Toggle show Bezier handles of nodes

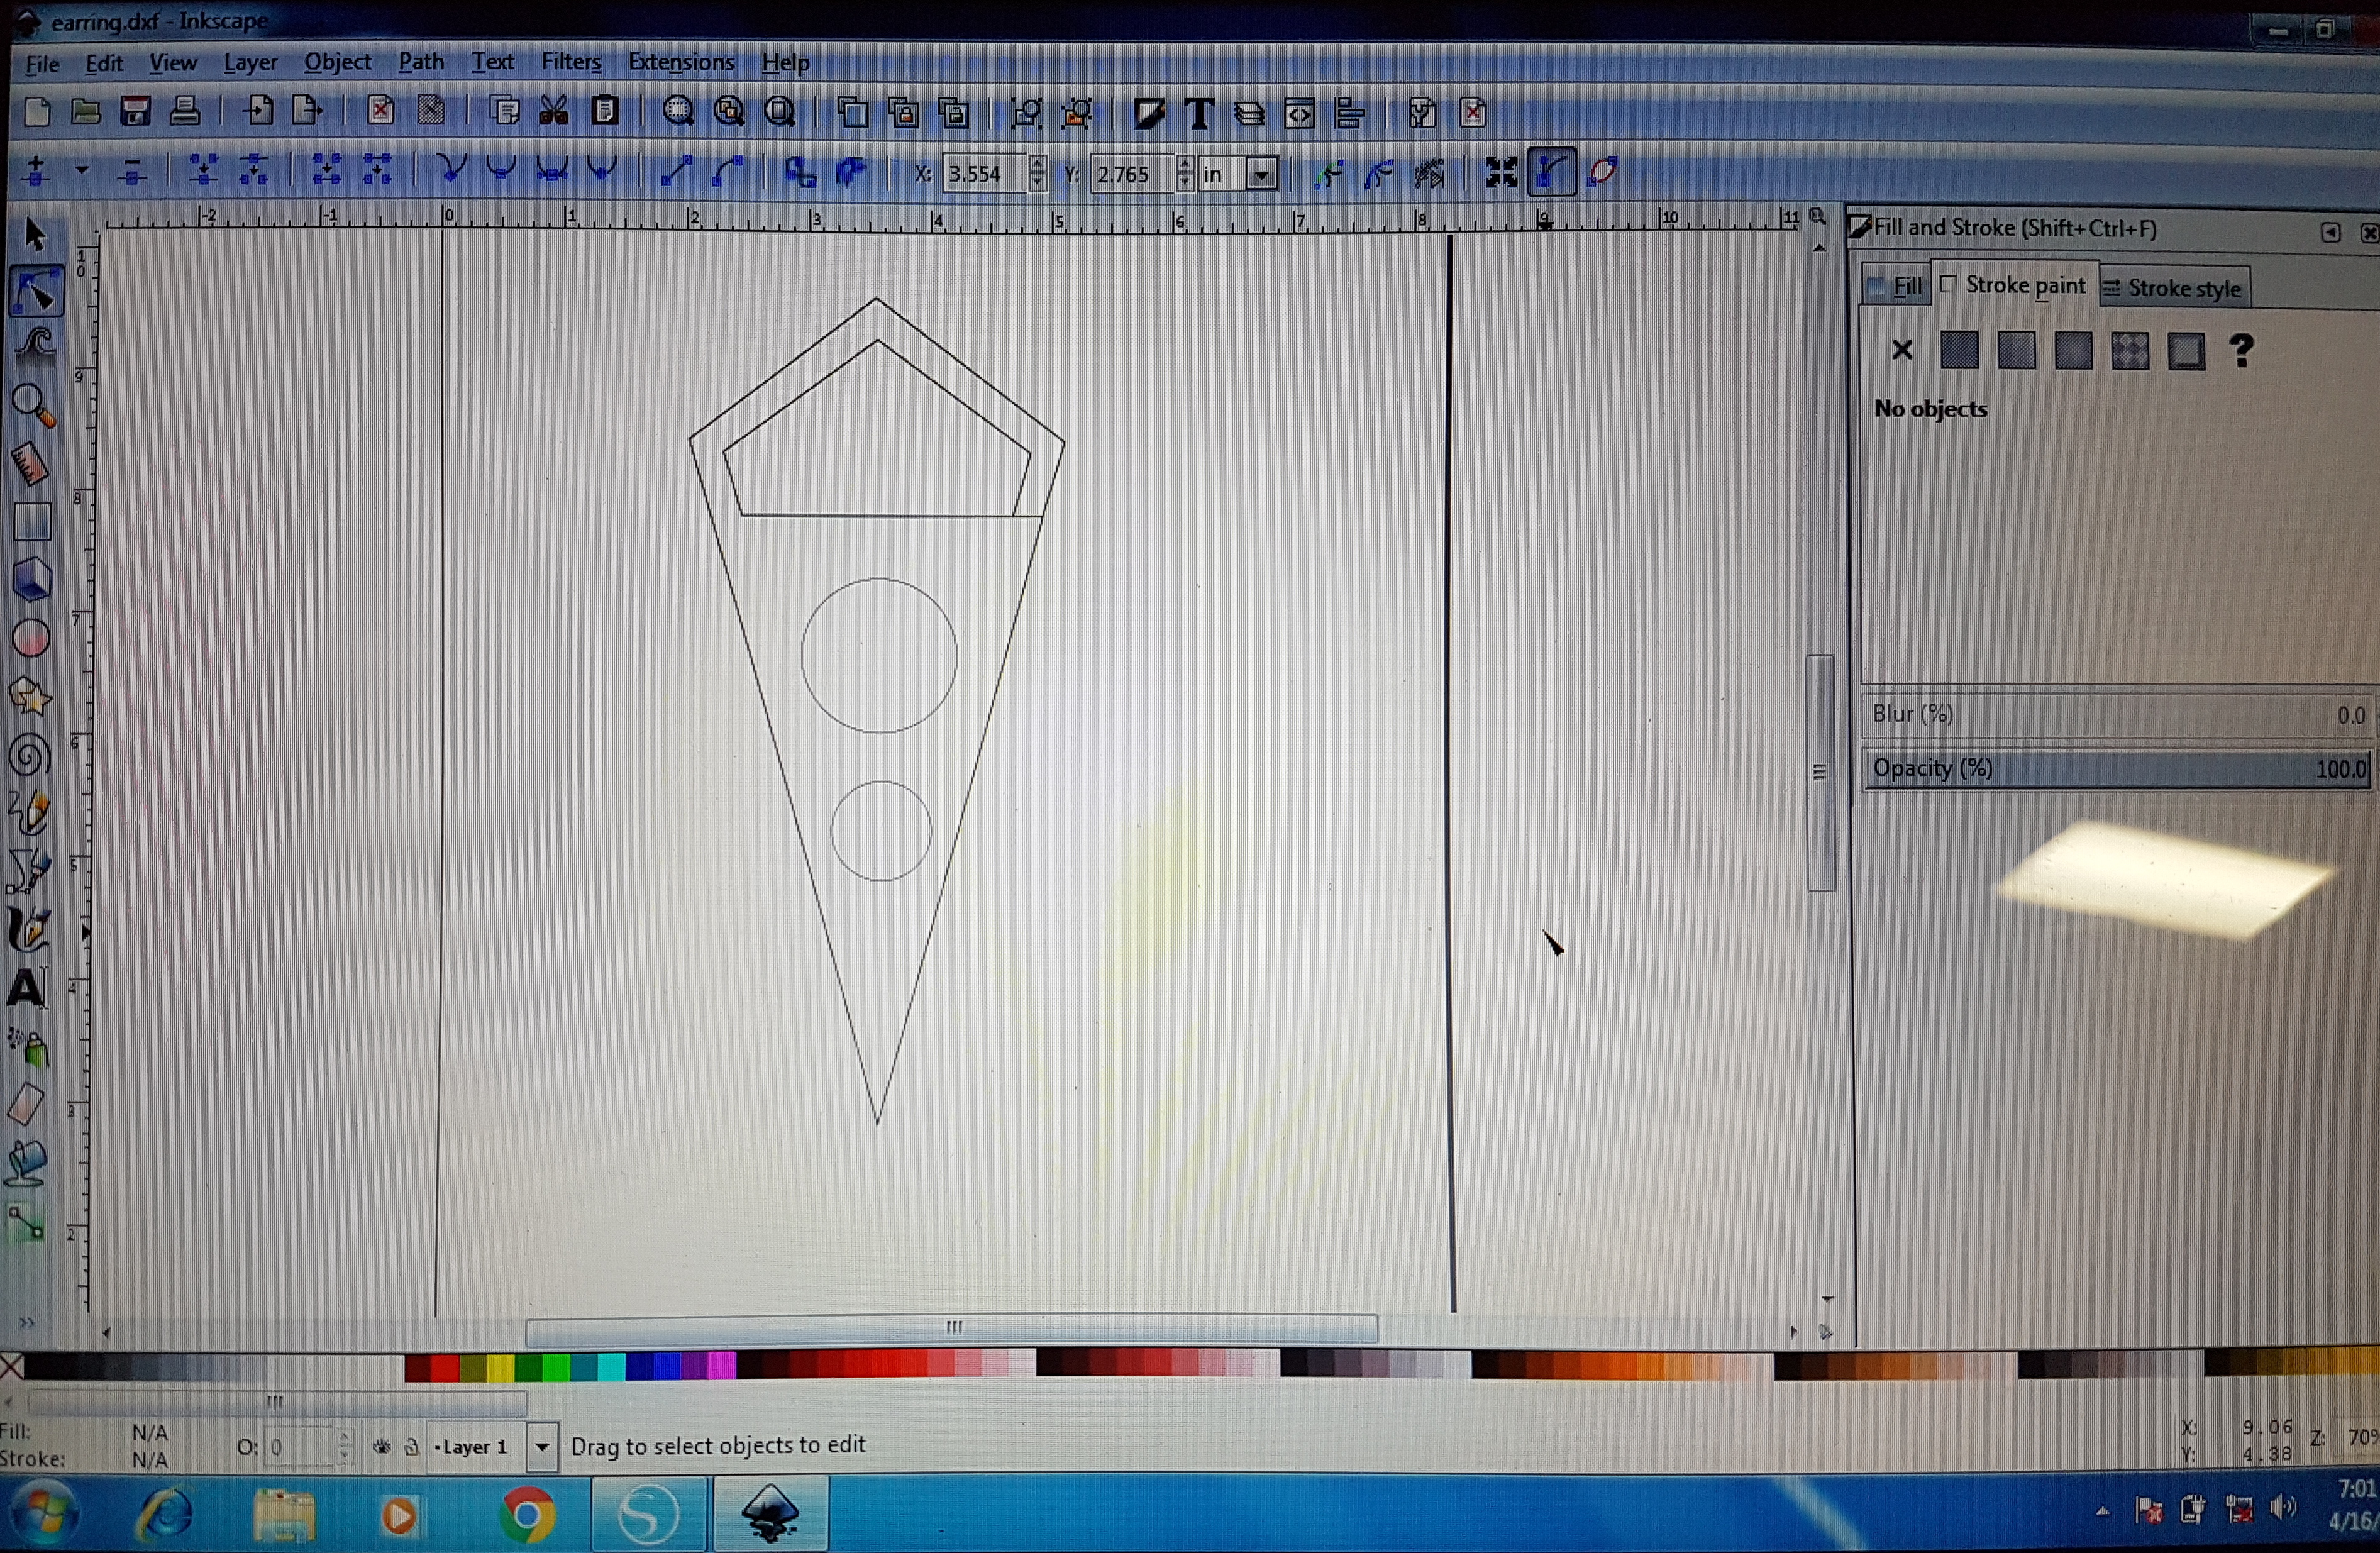pos(1552,172)
